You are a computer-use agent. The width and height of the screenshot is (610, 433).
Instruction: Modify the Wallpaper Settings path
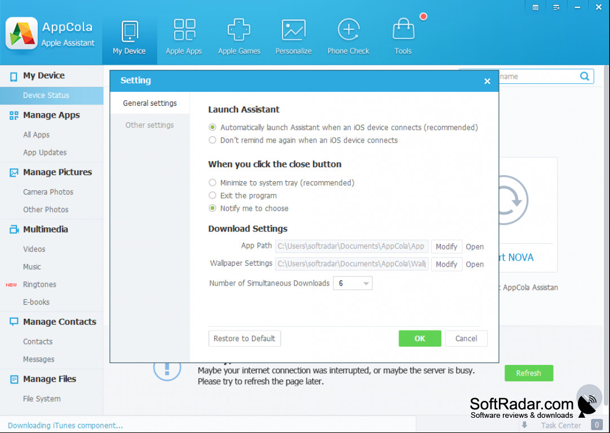coord(447,264)
